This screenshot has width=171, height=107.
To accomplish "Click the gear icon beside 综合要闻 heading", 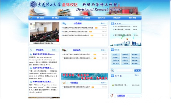I will coord(64,23).
